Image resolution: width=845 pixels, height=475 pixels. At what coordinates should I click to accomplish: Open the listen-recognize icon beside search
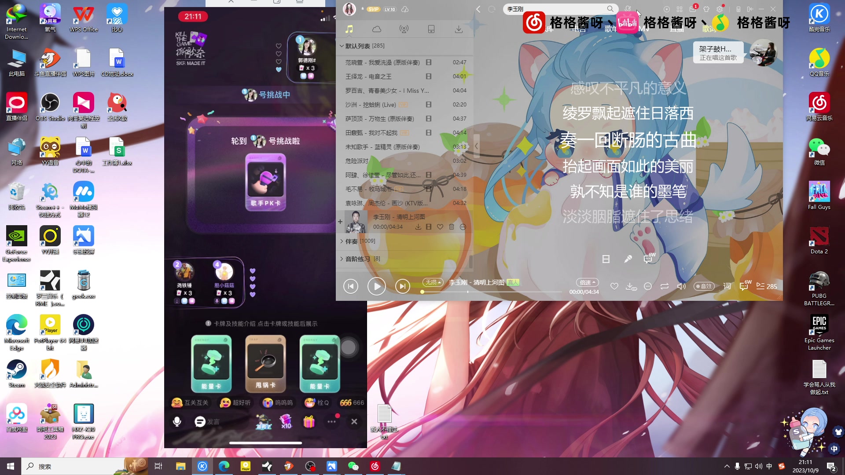628,9
